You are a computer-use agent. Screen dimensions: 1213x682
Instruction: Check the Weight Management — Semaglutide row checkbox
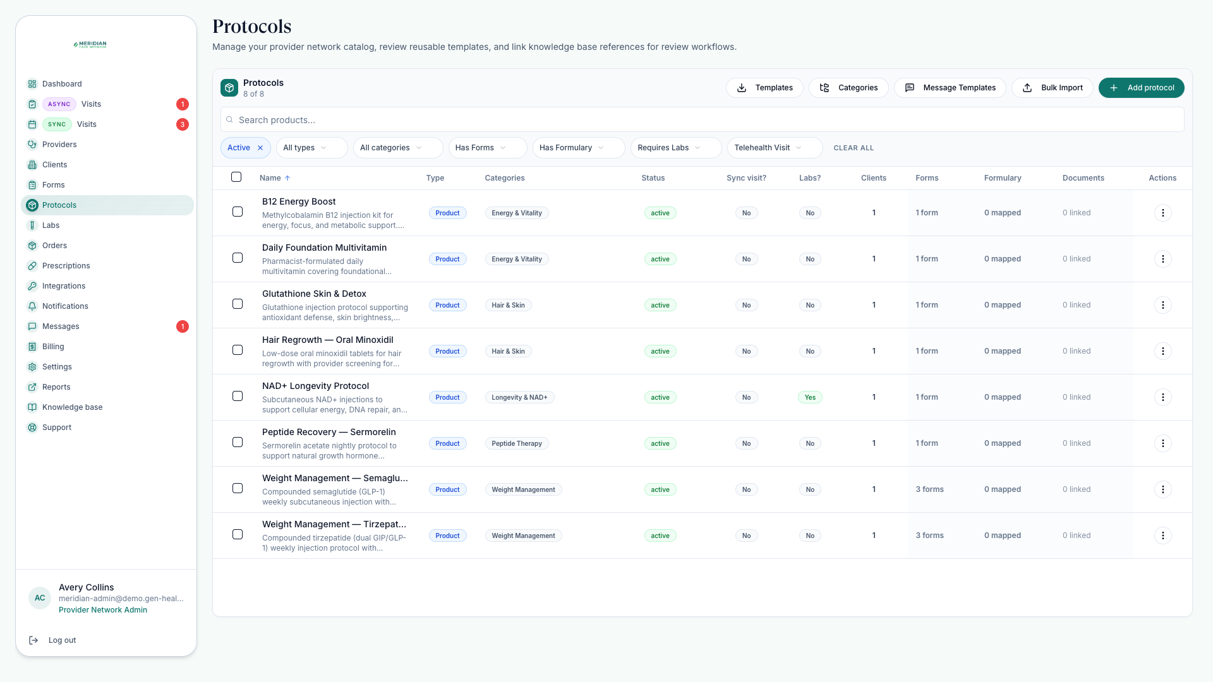coord(238,488)
